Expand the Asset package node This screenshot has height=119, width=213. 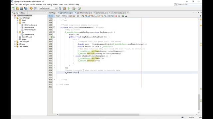point(17,20)
